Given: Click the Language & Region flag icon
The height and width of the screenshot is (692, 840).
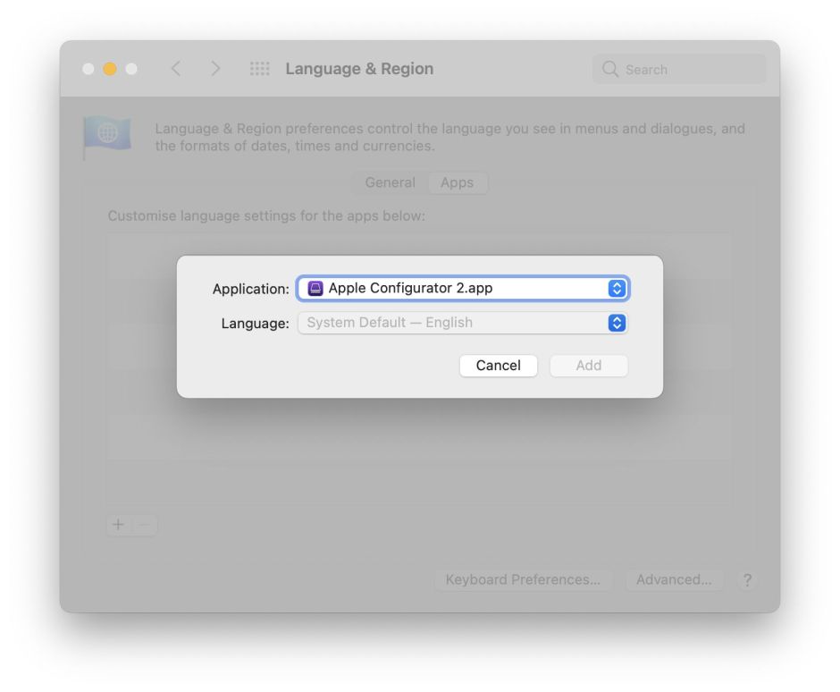Looking at the screenshot, I should 107,135.
